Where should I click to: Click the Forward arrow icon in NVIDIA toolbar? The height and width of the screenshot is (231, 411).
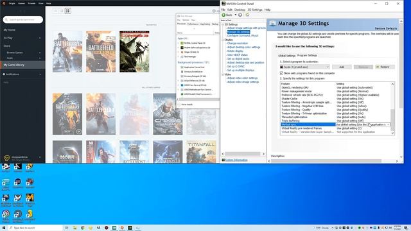pos(240,15)
